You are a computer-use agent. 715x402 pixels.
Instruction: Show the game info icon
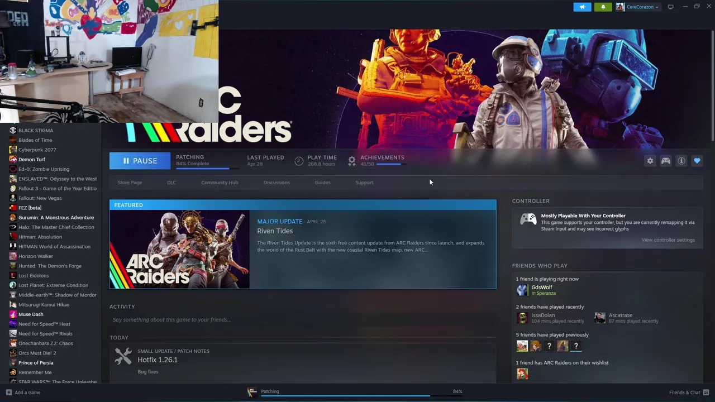[681, 161]
